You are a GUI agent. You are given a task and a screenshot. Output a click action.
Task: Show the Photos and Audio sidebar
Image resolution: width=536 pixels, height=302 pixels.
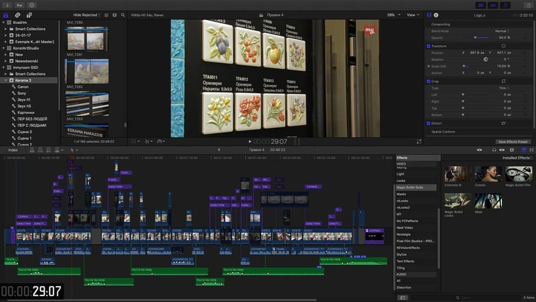click(x=18, y=15)
